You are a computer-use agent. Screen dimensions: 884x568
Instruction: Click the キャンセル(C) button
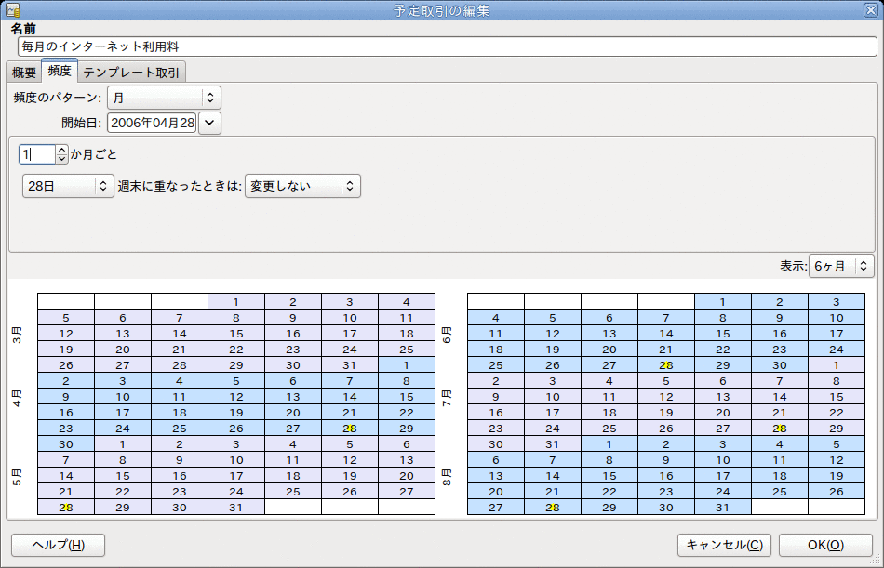point(725,545)
